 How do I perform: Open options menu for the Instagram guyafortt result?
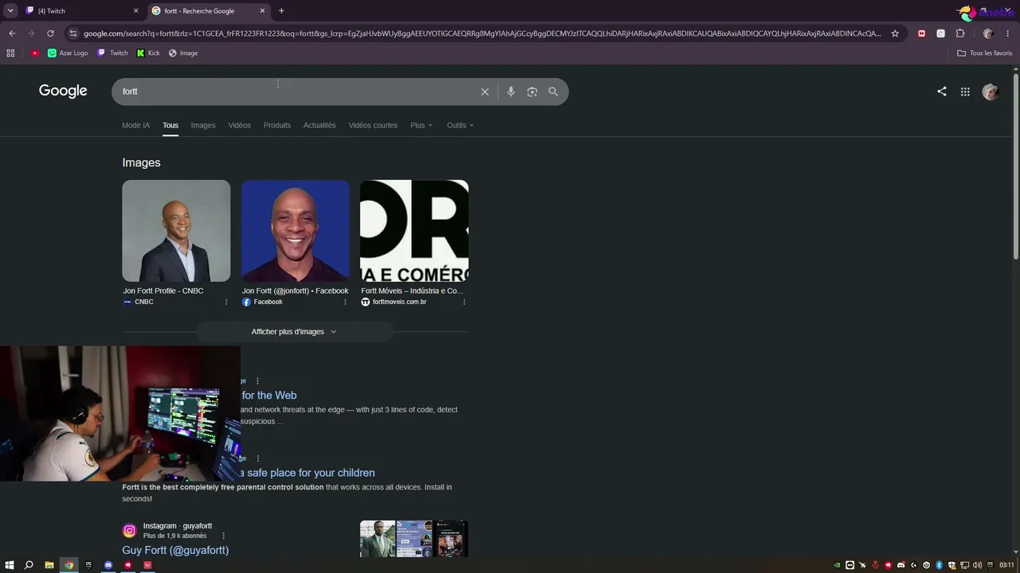(223, 536)
